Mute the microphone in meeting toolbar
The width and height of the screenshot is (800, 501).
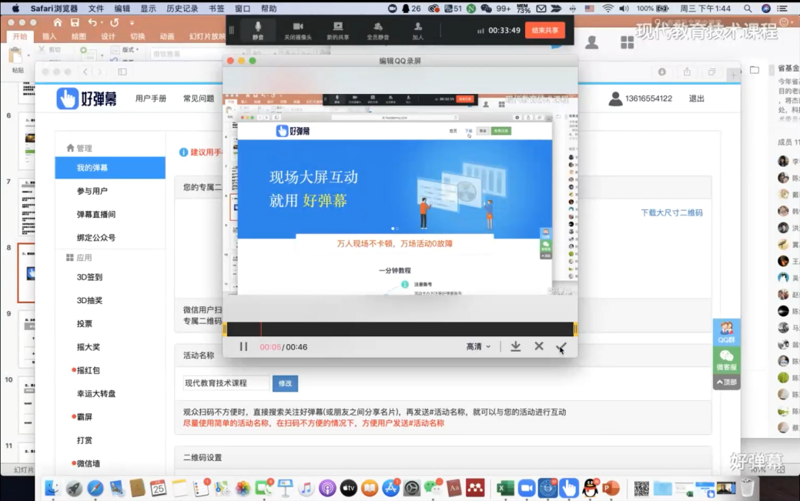click(x=258, y=30)
